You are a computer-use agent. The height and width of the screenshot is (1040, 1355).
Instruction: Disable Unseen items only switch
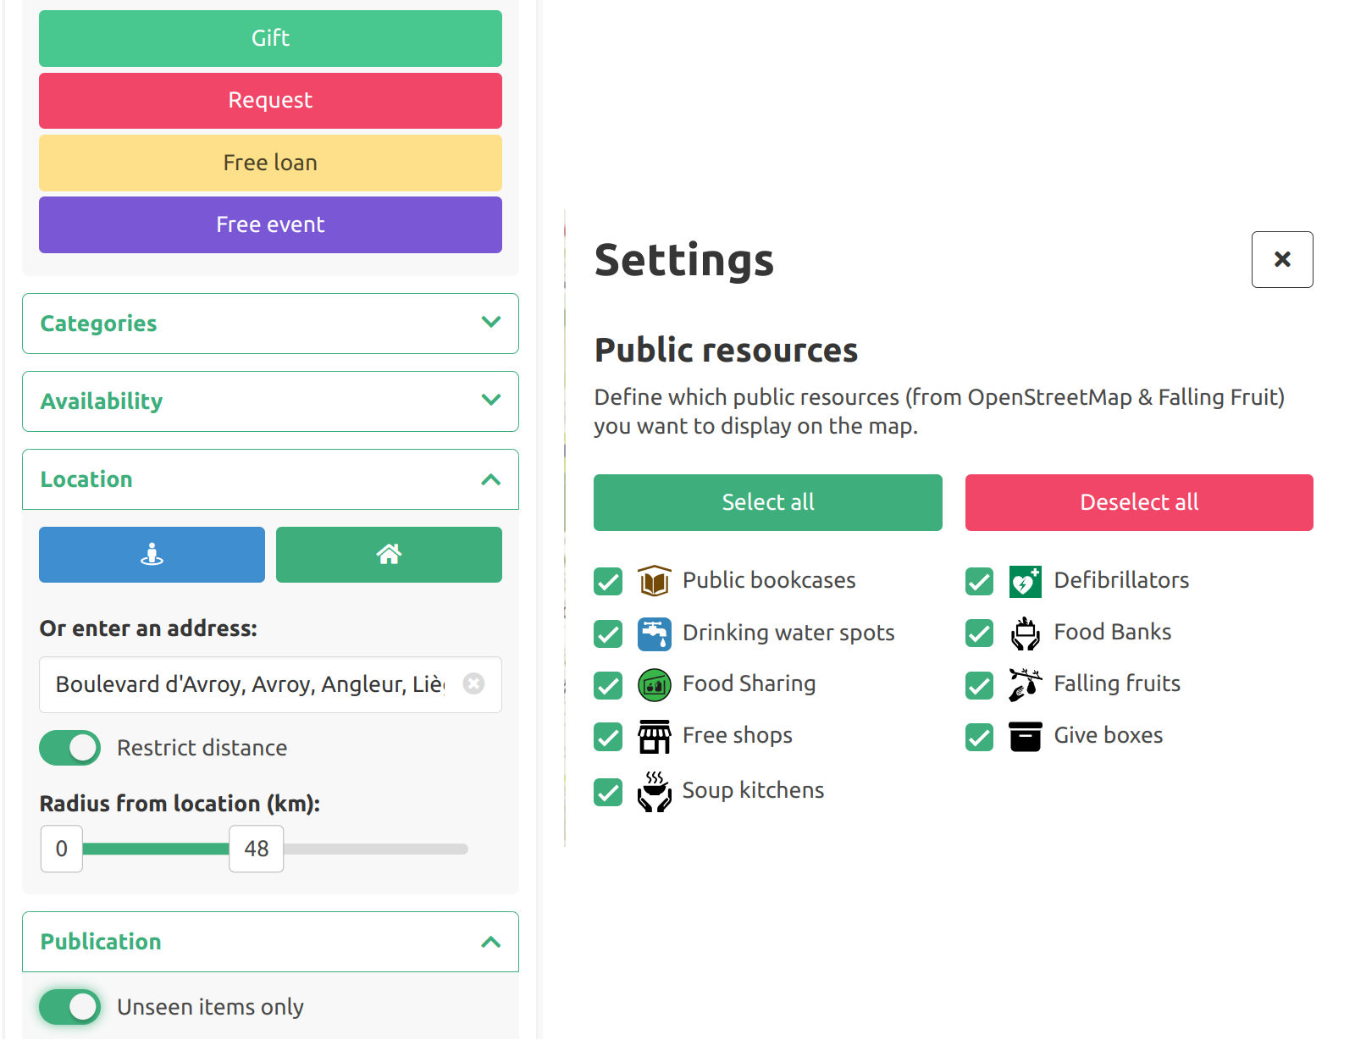click(x=69, y=1007)
